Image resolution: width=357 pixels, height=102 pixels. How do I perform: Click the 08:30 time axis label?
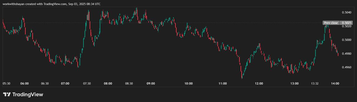129,83
